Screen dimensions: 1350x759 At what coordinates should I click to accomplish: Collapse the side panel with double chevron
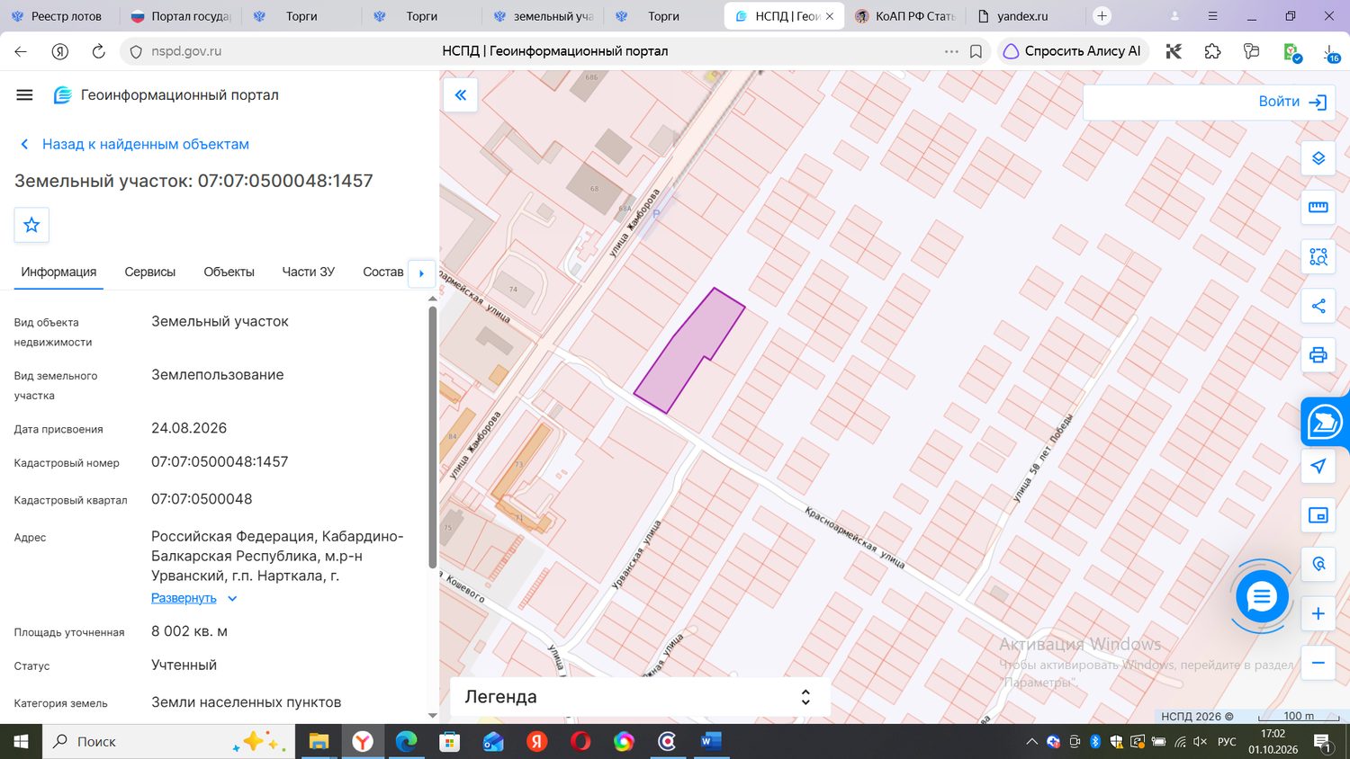pos(460,94)
